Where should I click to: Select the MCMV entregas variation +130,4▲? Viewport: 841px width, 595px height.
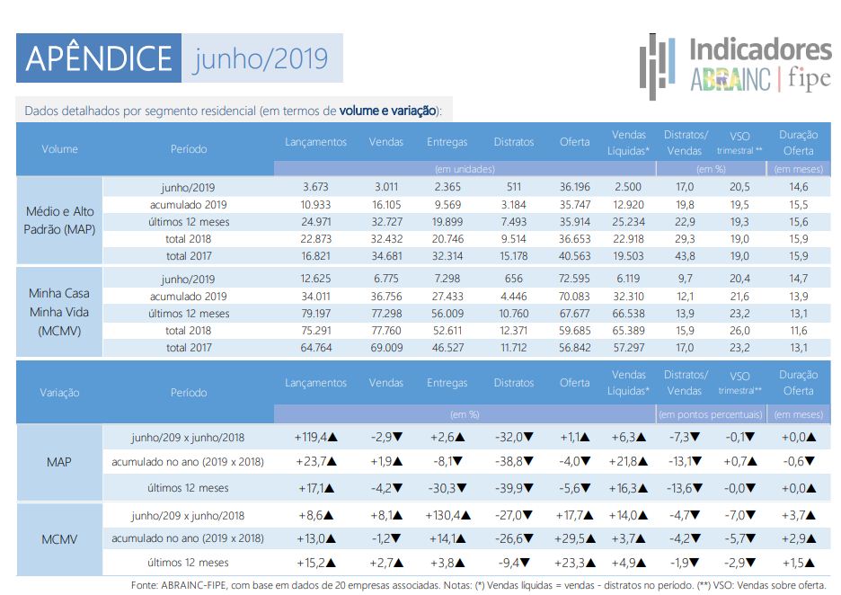(447, 516)
